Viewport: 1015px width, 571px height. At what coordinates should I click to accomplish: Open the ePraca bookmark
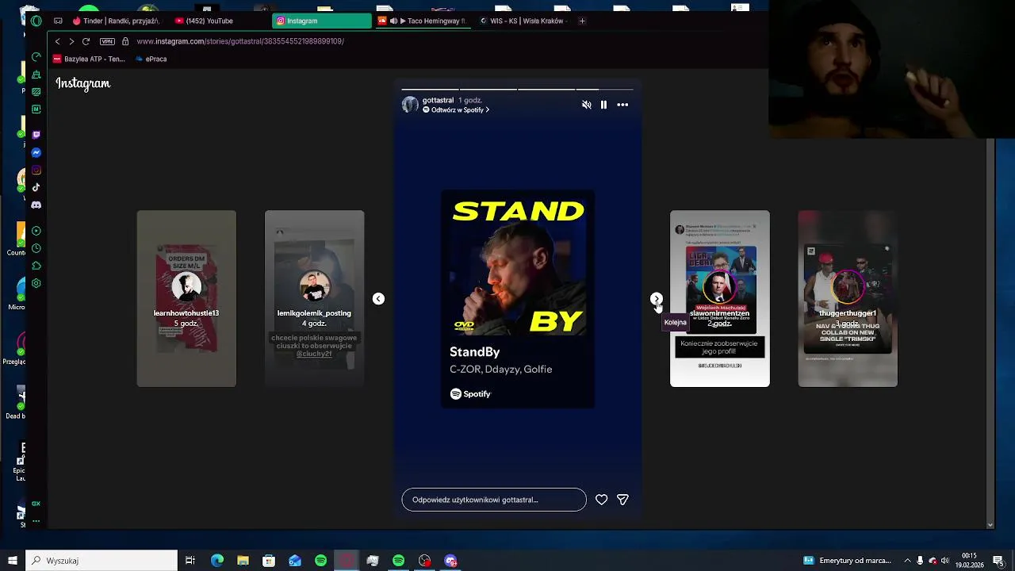coord(151,59)
